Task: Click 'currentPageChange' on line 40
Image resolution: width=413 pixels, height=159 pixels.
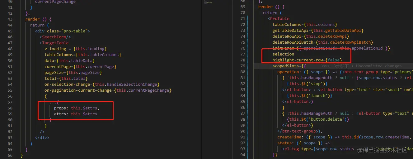Action: (x=55, y=2)
